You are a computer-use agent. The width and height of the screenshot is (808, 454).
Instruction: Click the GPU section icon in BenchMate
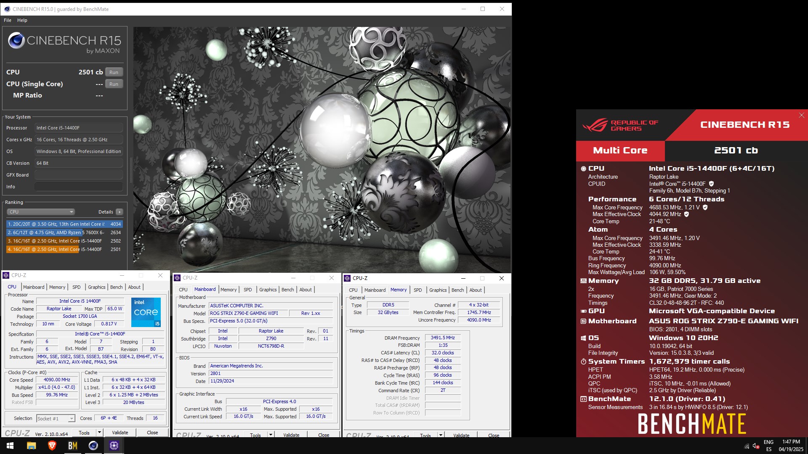(x=583, y=311)
